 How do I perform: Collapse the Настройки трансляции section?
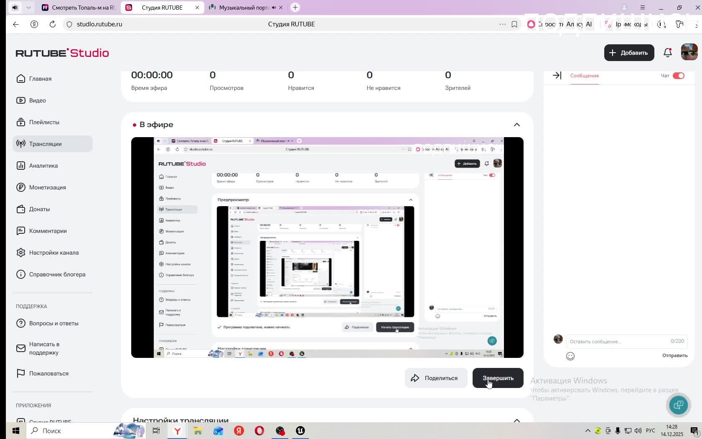pos(517,420)
